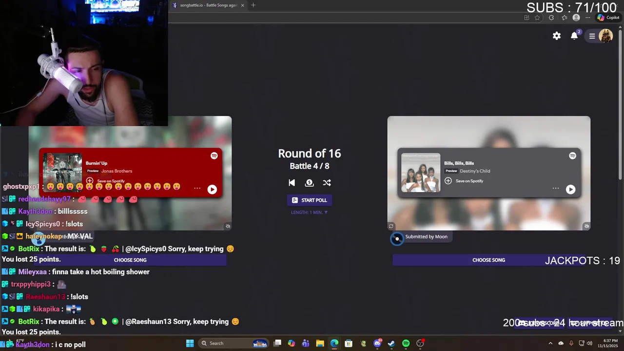Toggle blur on the right song card

coord(586,226)
